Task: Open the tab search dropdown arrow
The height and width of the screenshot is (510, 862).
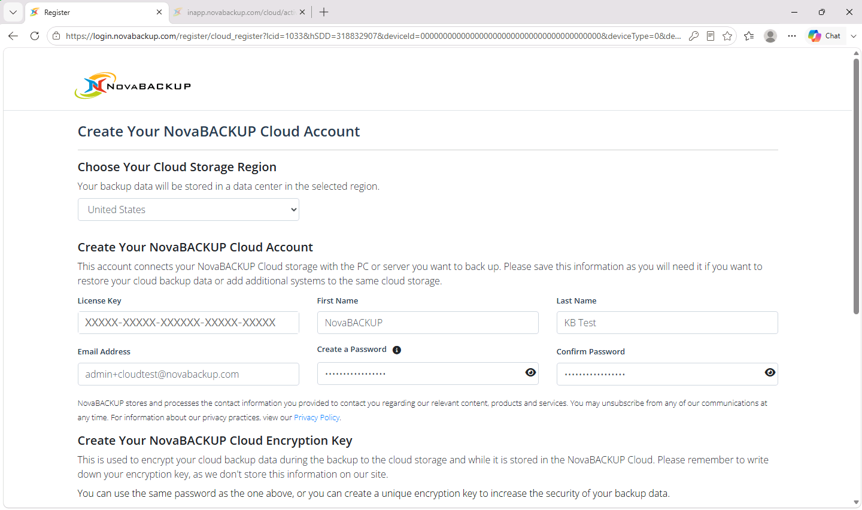Action: (13, 12)
